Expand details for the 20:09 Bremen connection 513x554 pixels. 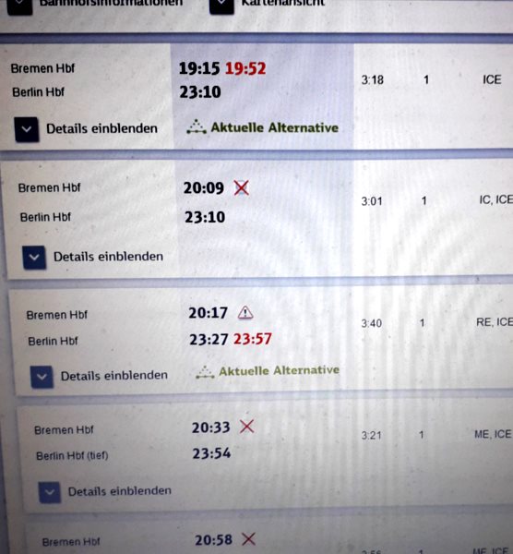coord(34,258)
